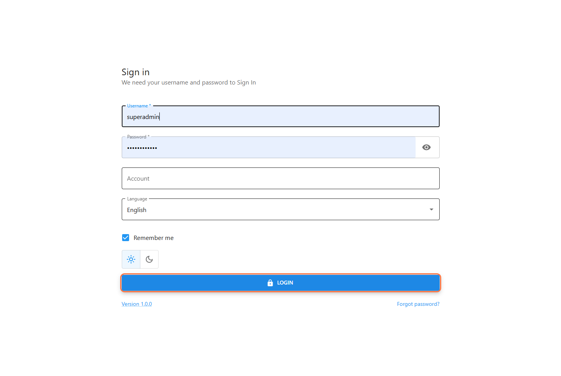Switch to dark theme moon icon
This screenshot has width=561, height=376.
[x=149, y=259]
